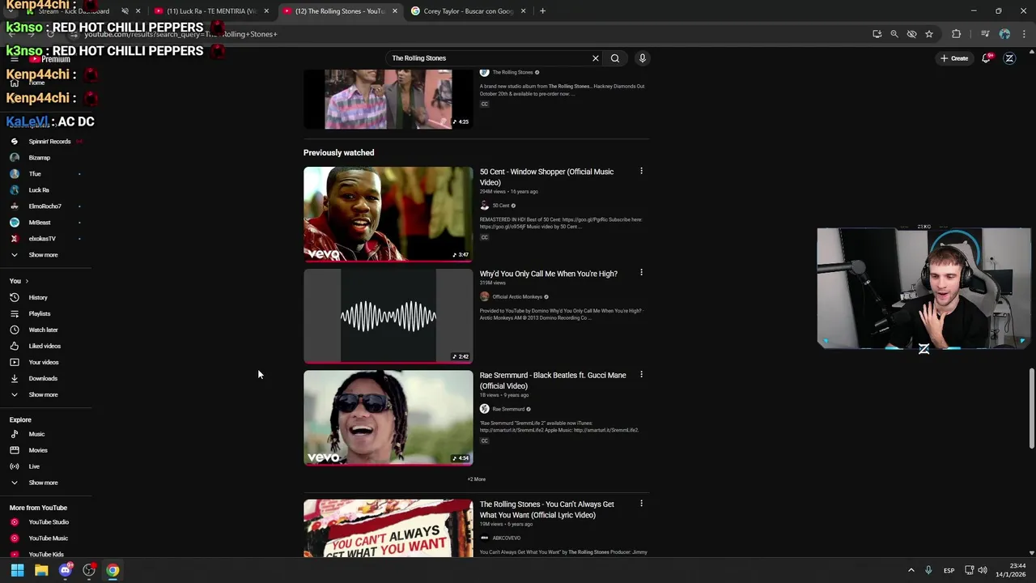Screen dimensions: 1036x583
Task: Open a new browser tab
Action: 542,11
